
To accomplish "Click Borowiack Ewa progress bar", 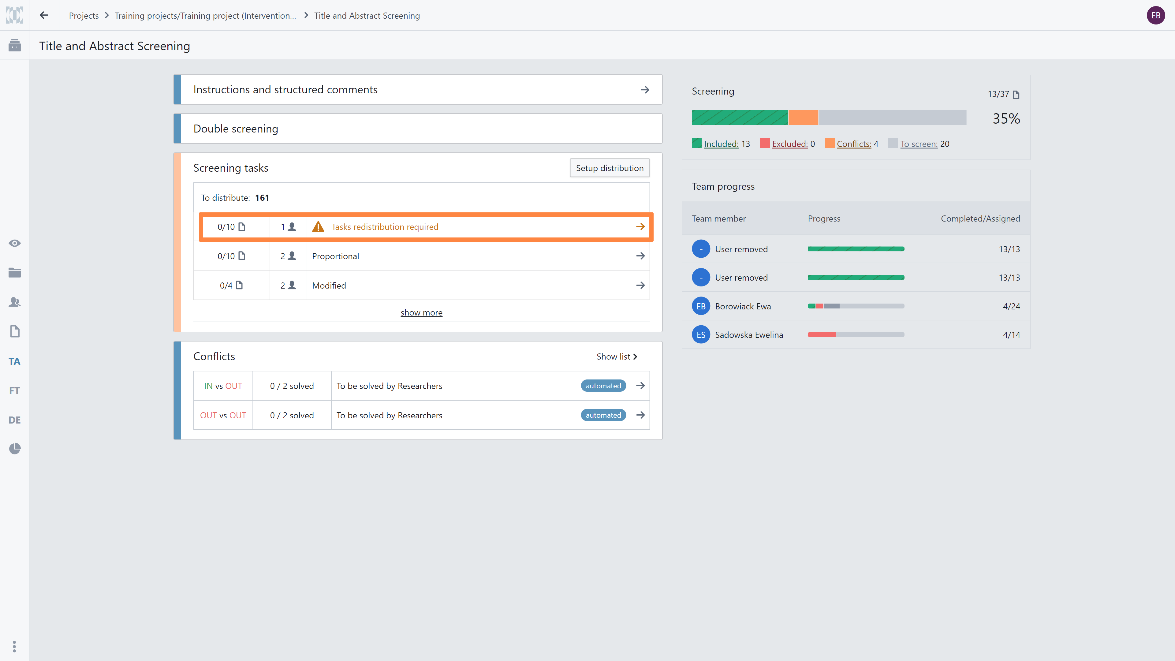I will coord(856,306).
